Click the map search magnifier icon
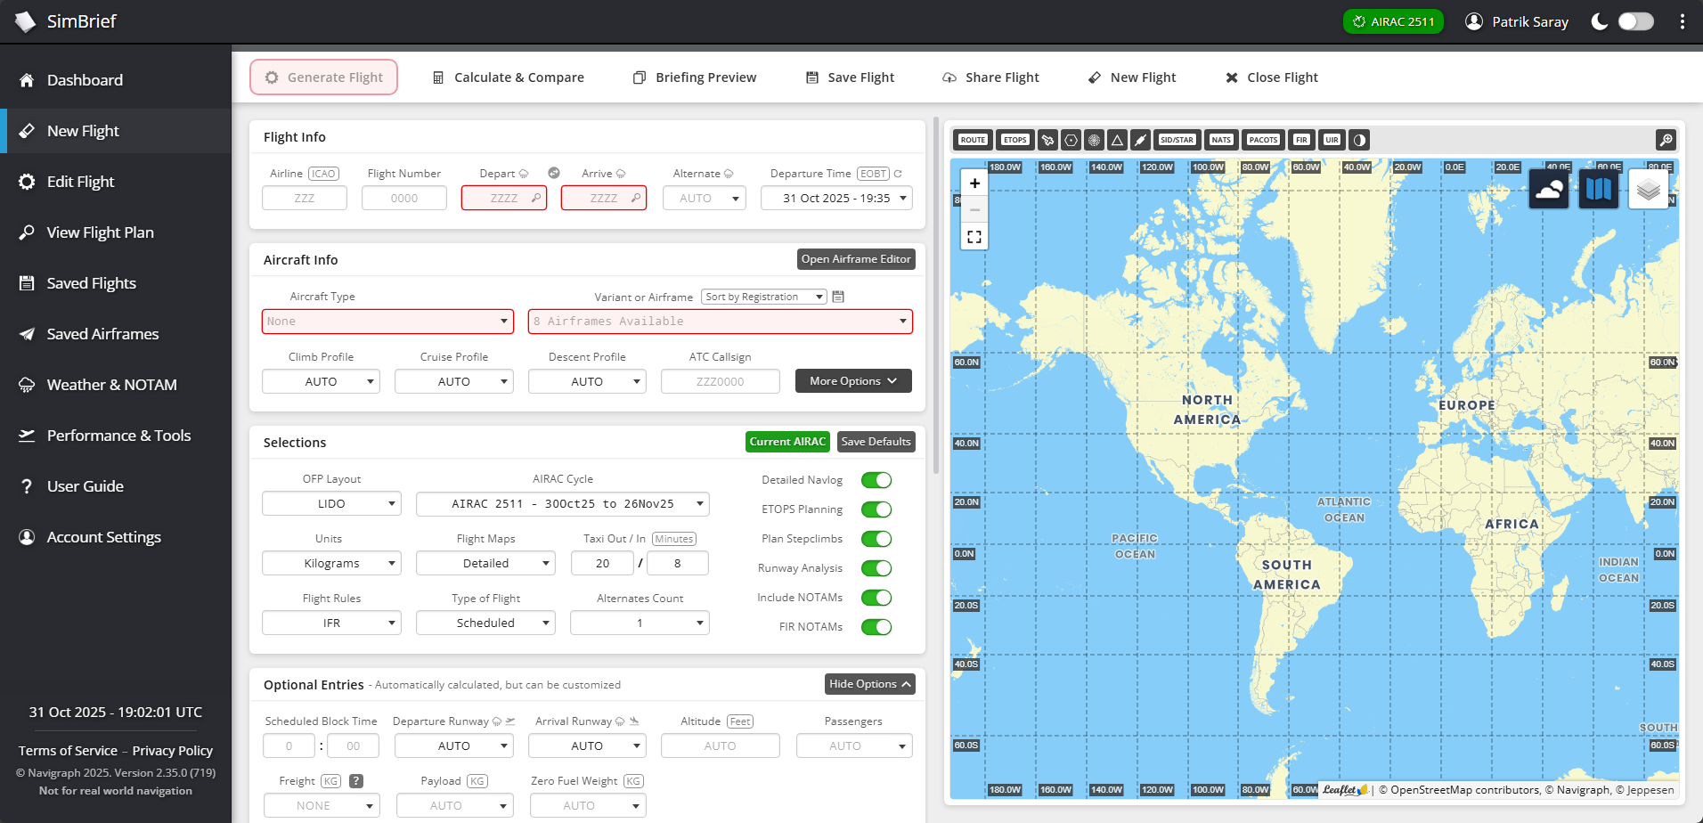 pos(1666,140)
